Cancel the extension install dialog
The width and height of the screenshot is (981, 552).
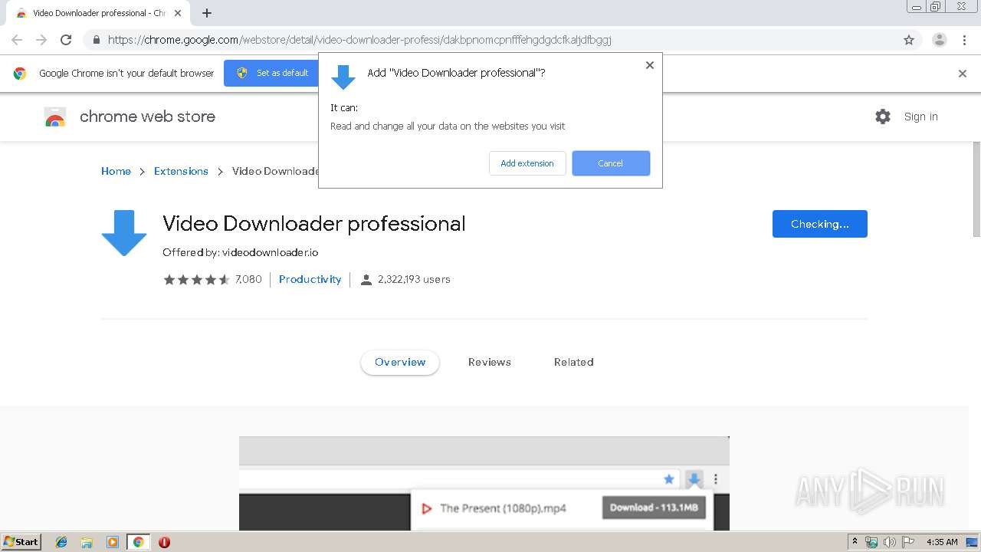tap(611, 163)
